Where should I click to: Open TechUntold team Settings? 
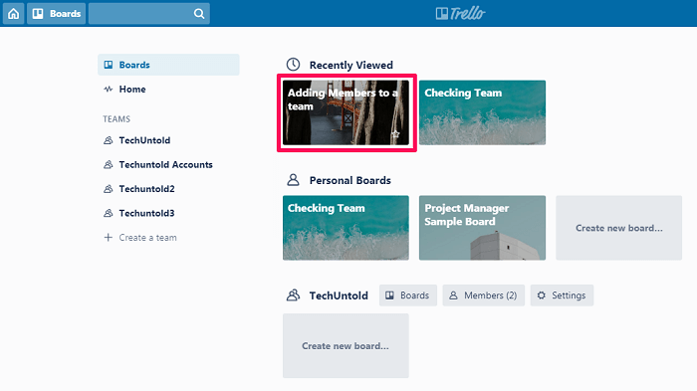[x=562, y=295]
